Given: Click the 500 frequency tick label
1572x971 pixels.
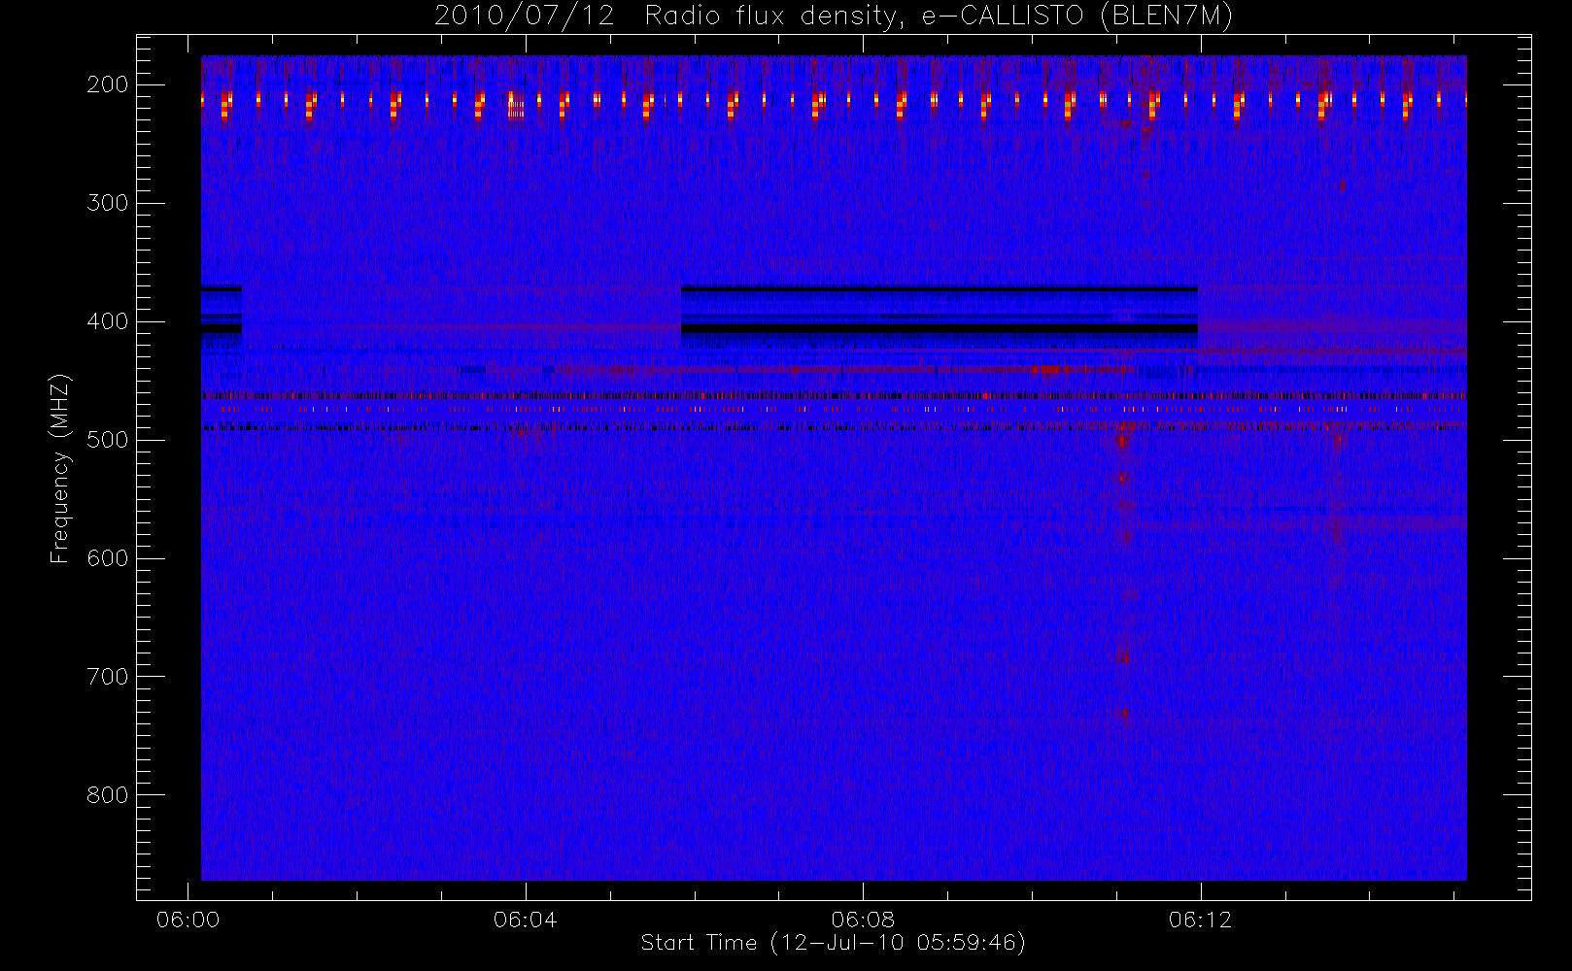Looking at the screenshot, I should [108, 440].
